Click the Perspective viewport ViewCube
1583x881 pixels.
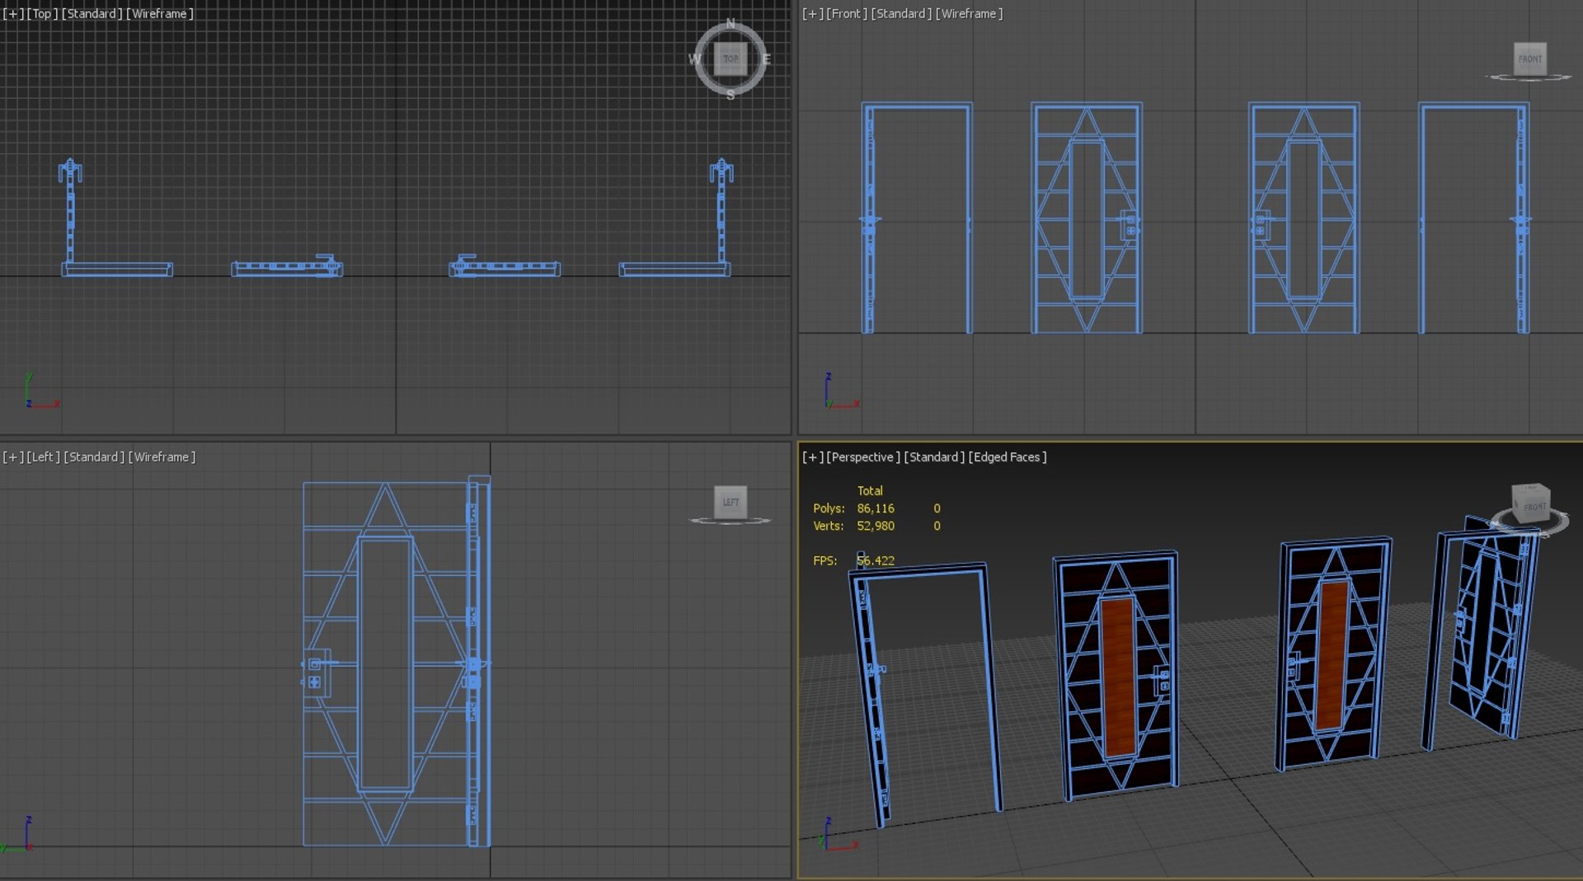click(1532, 504)
